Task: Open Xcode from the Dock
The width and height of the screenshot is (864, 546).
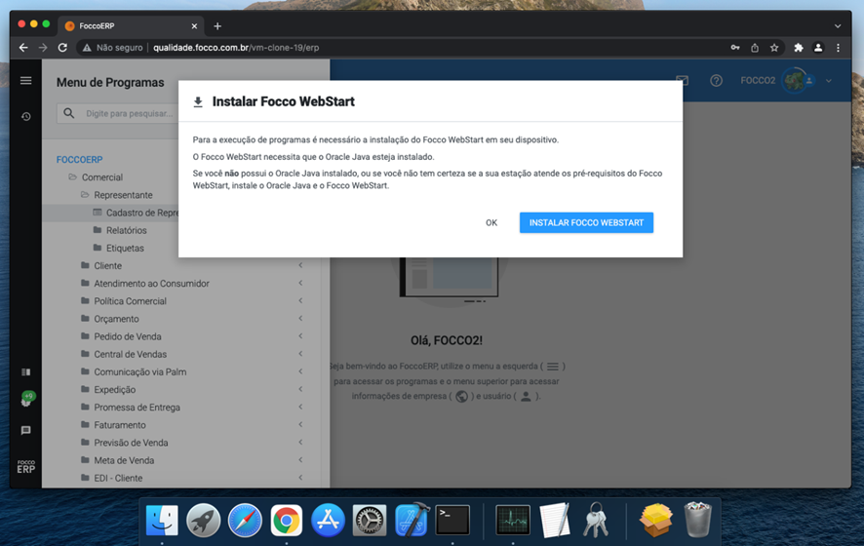Action: (412, 519)
